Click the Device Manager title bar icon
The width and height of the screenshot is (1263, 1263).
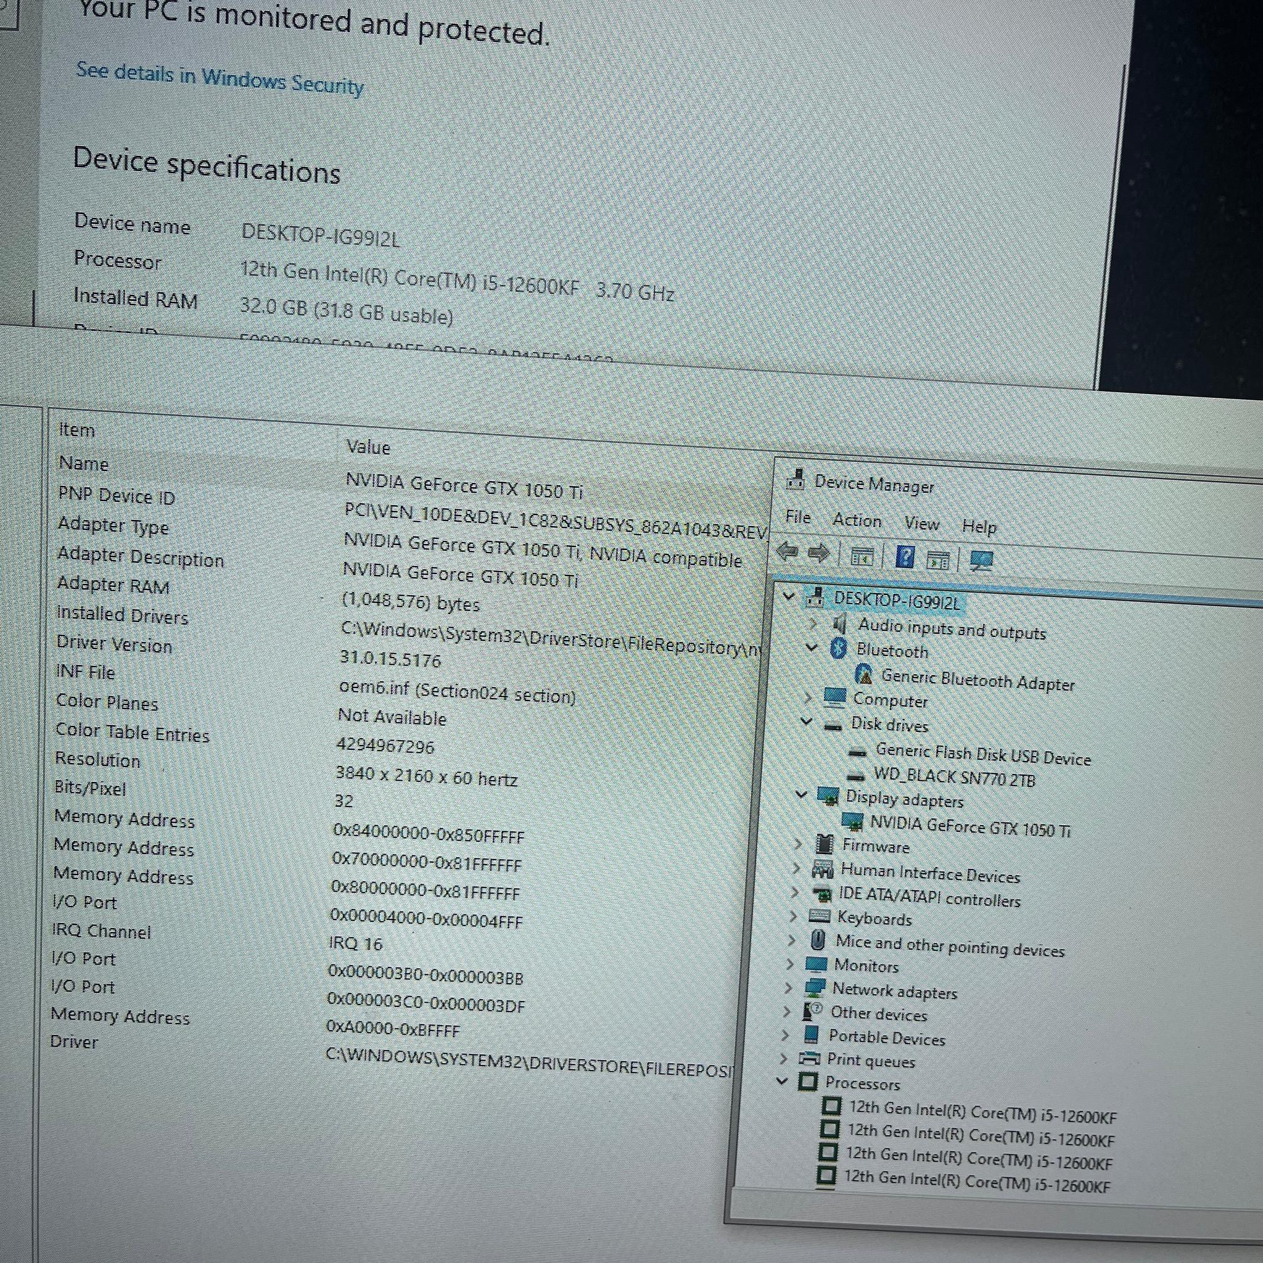click(796, 479)
